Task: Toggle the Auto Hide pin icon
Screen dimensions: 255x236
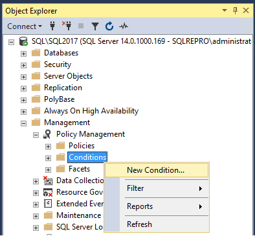Action: tap(235, 10)
